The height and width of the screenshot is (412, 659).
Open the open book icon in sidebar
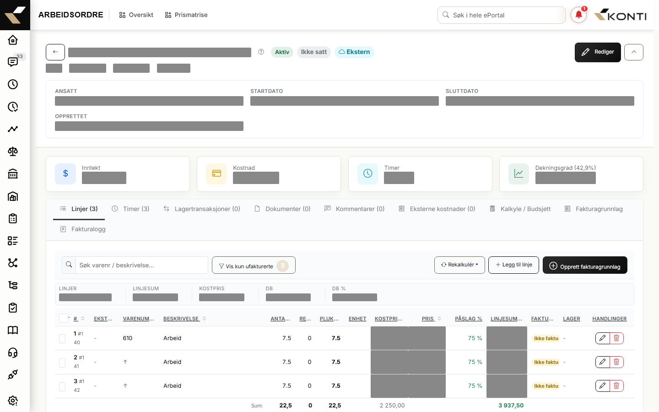[x=13, y=330]
